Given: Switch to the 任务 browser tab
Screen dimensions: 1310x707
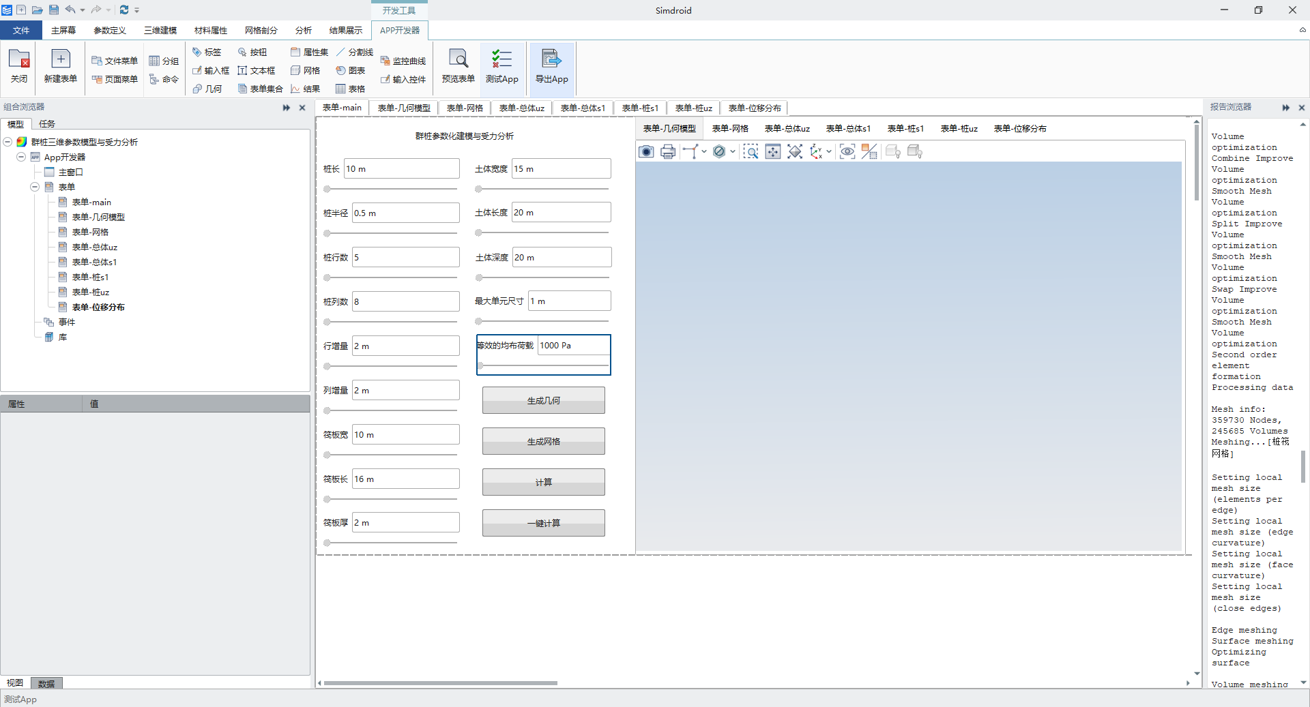Looking at the screenshot, I should (47, 123).
